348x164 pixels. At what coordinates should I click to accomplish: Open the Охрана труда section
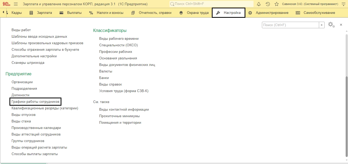point(198,13)
